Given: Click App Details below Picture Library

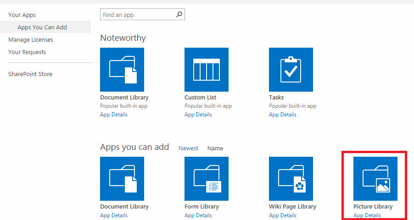Looking at the screenshot, I should [367, 215].
